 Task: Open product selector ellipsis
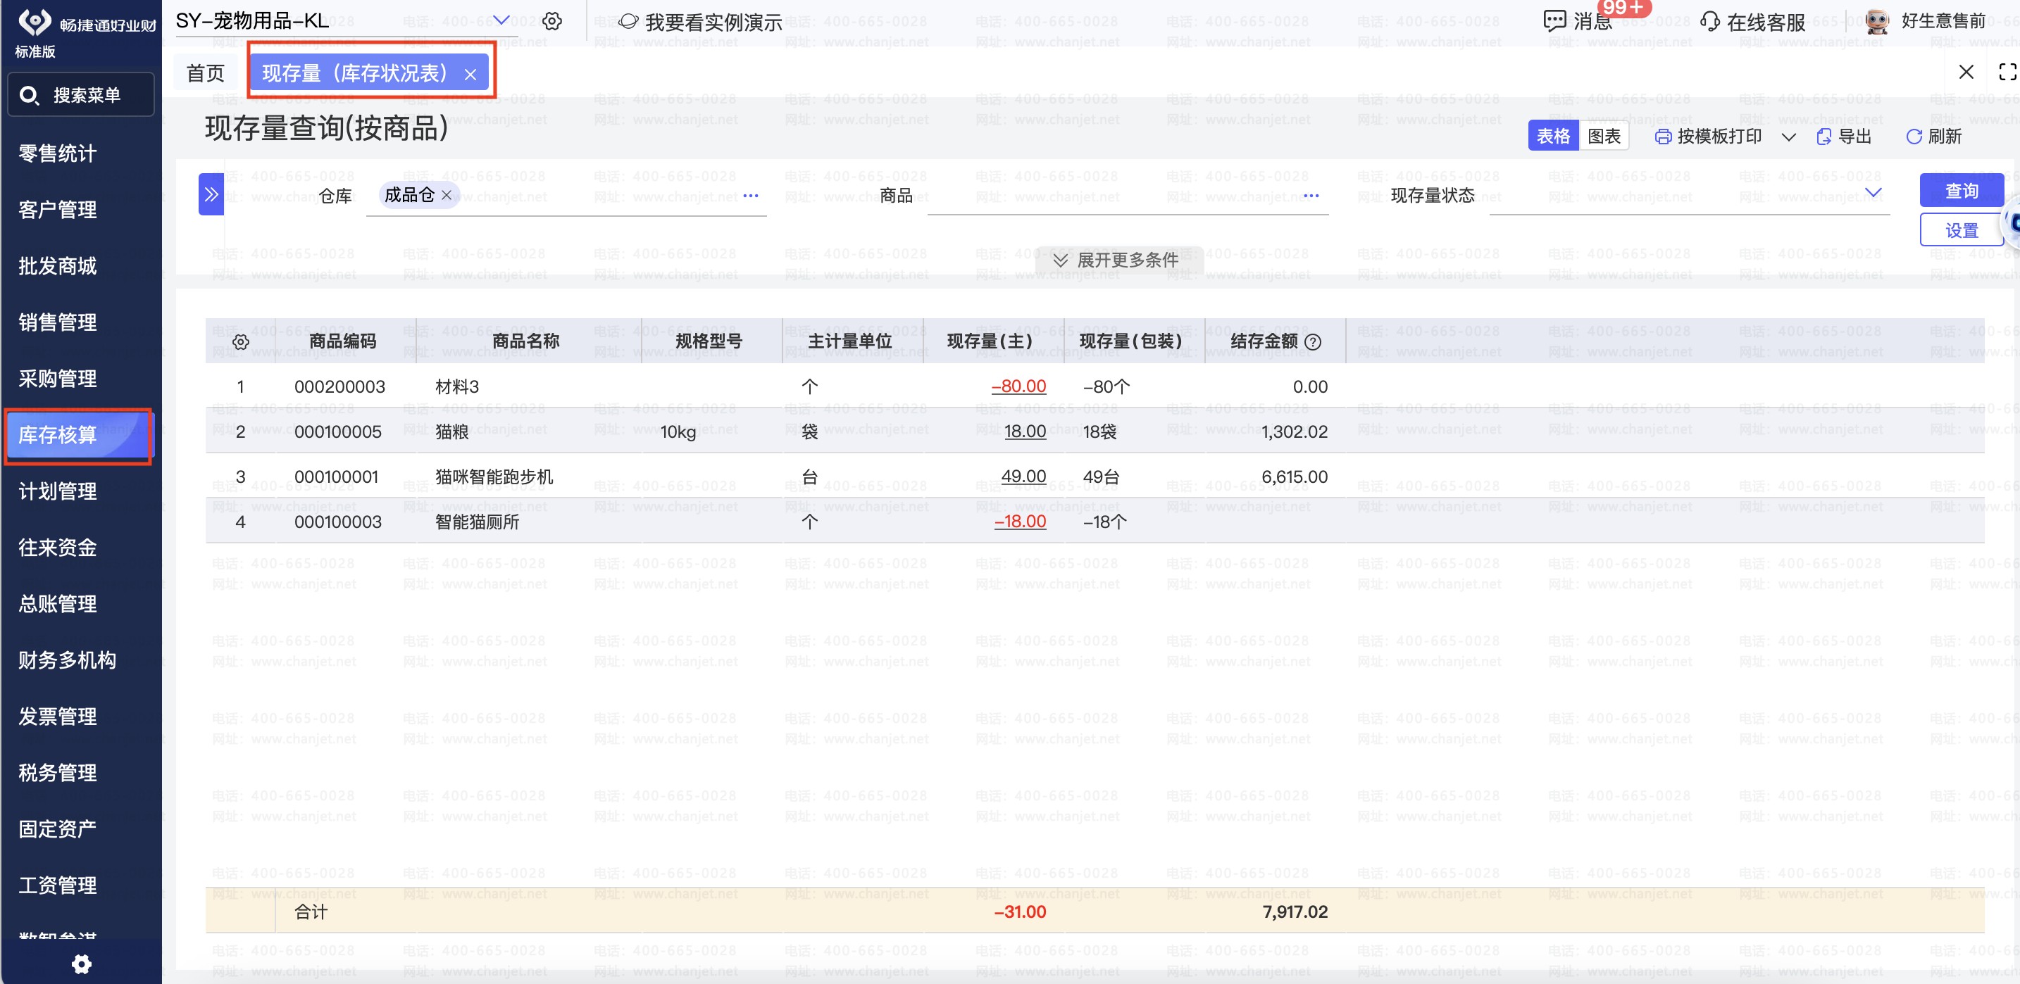(1311, 195)
